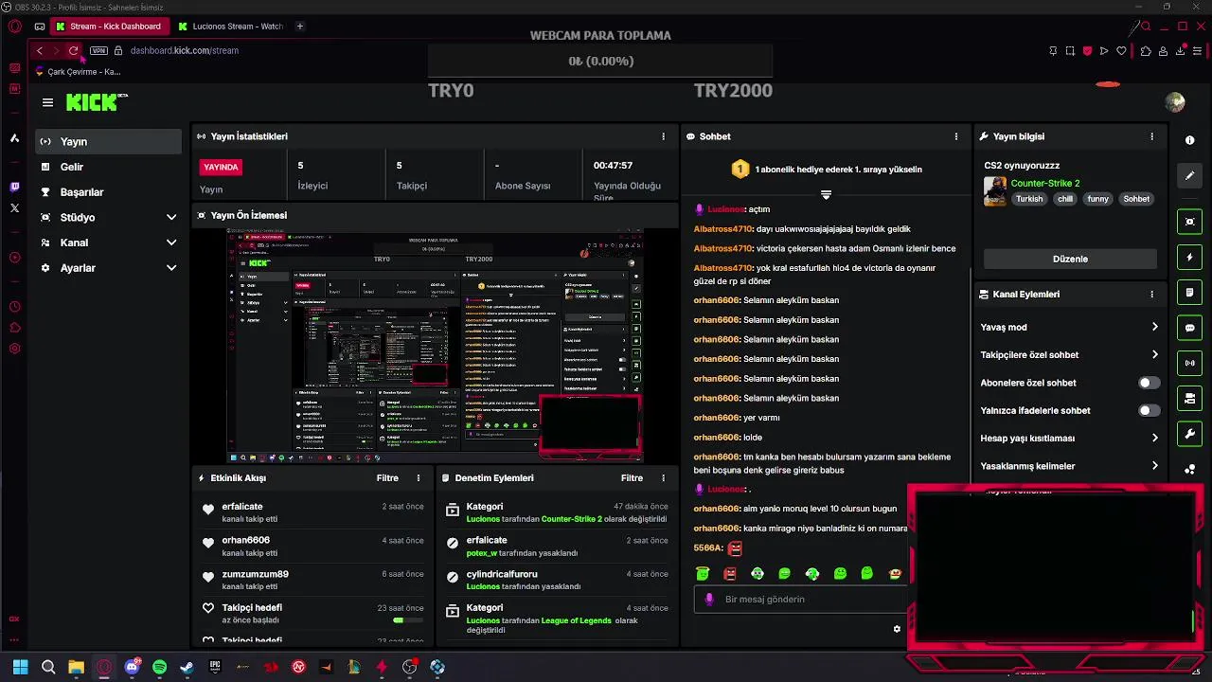Click the document icon in right toolbar
This screenshot has height=682, width=1212.
pyautogui.click(x=1190, y=293)
